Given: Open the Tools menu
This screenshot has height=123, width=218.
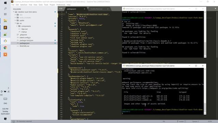Looking at the screenshot, I should [x=46, y=5].
